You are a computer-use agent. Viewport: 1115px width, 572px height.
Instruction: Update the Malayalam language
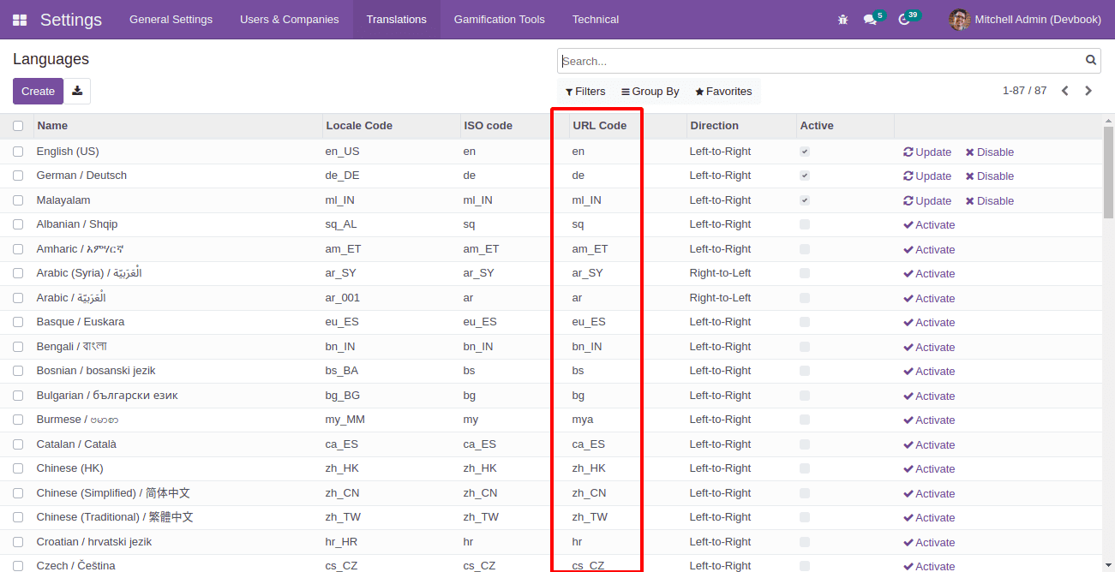tap(927, 200)
